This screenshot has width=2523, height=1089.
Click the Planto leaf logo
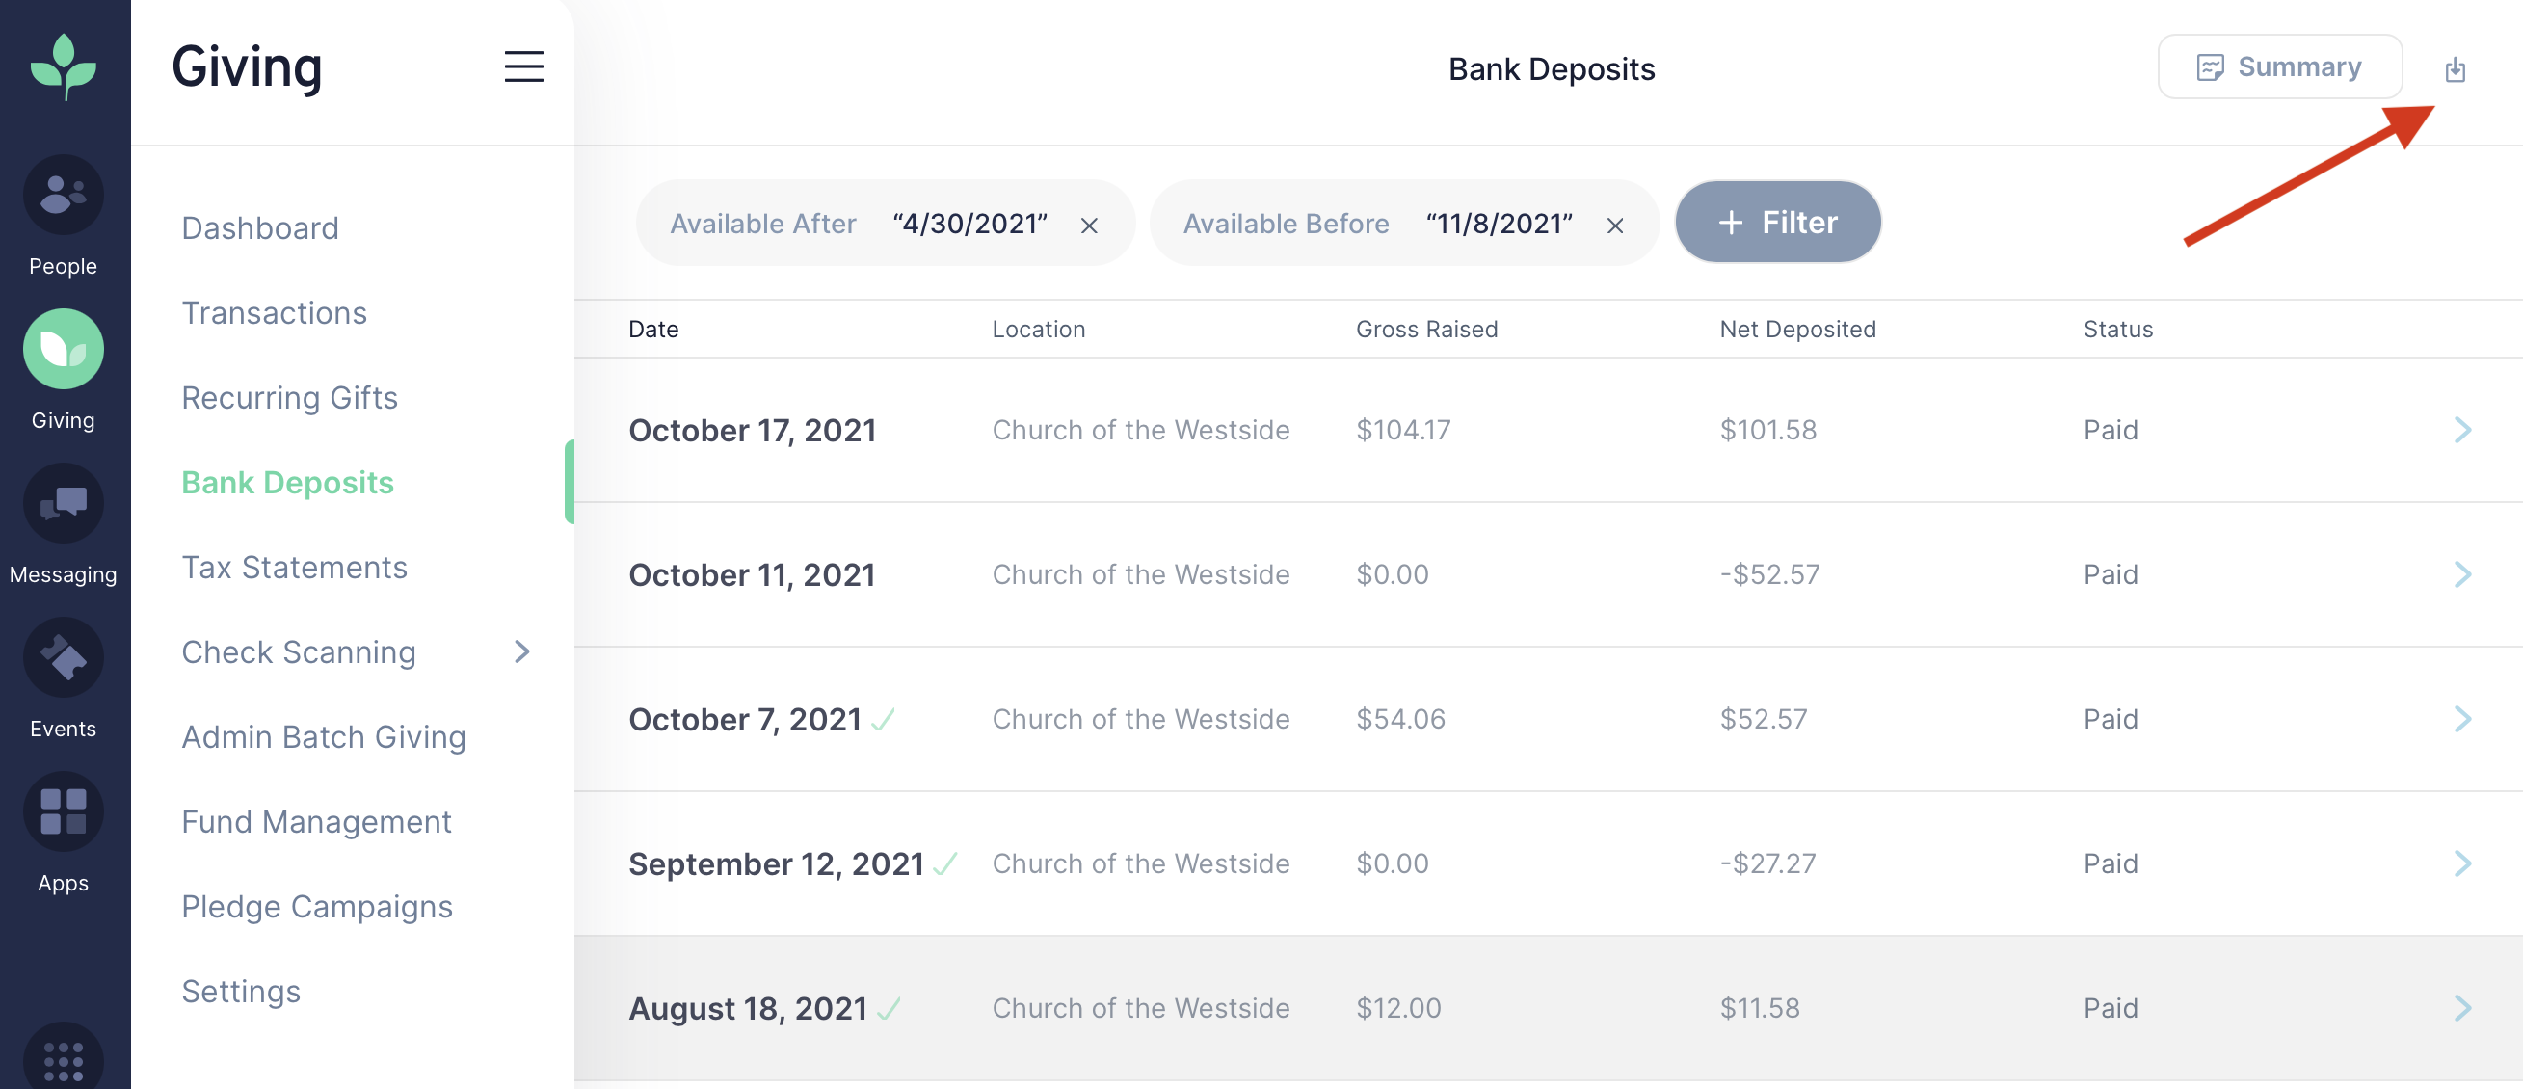coord(63,66)
